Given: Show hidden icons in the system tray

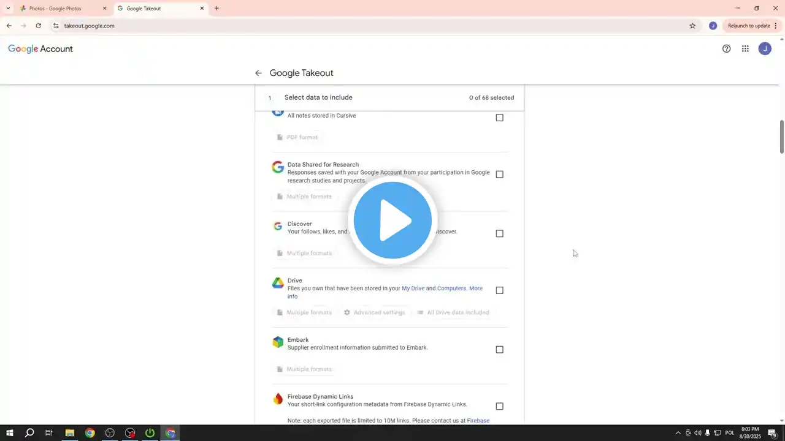Looking at the screenshot, I should tap(678, 433).
